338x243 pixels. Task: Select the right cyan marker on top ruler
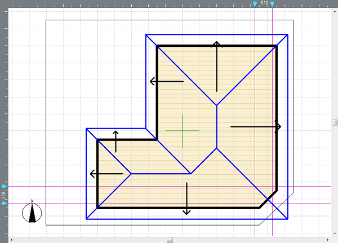[272, 5]
